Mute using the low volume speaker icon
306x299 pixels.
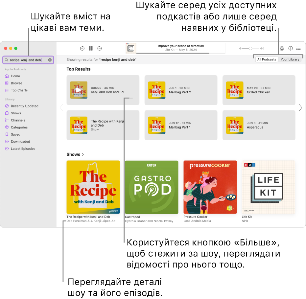(x=240, y=48)
